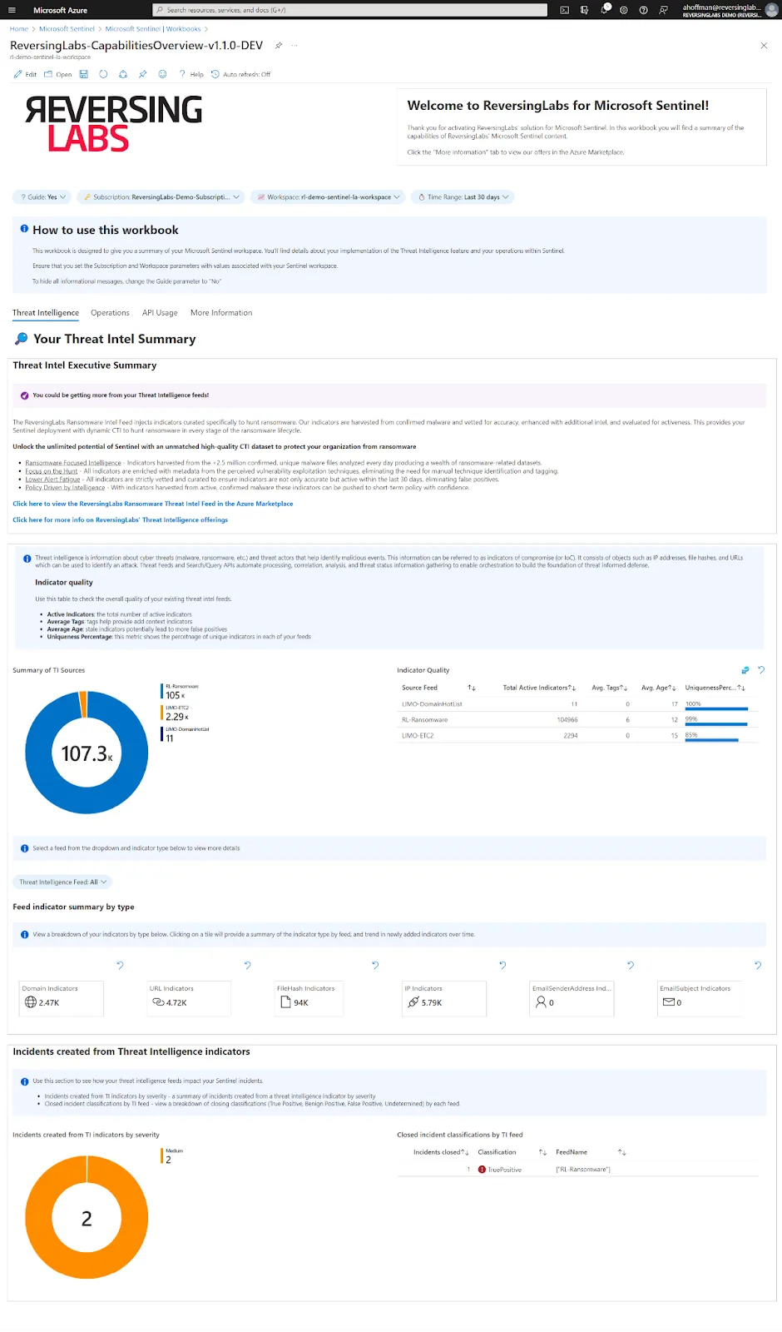This screenshot has height=1332, width=782.
Task: Sort by Classification column
Action: (x=512, y=1152)
